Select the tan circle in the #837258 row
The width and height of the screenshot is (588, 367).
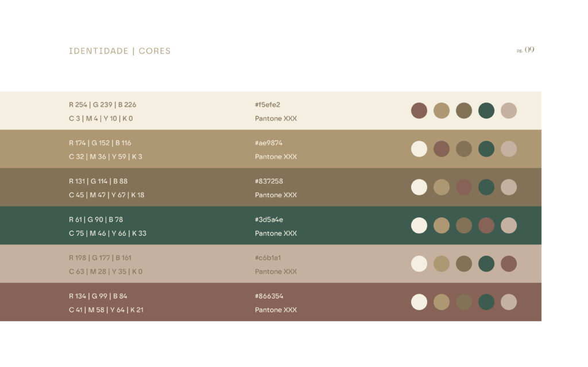pos(442,188)
